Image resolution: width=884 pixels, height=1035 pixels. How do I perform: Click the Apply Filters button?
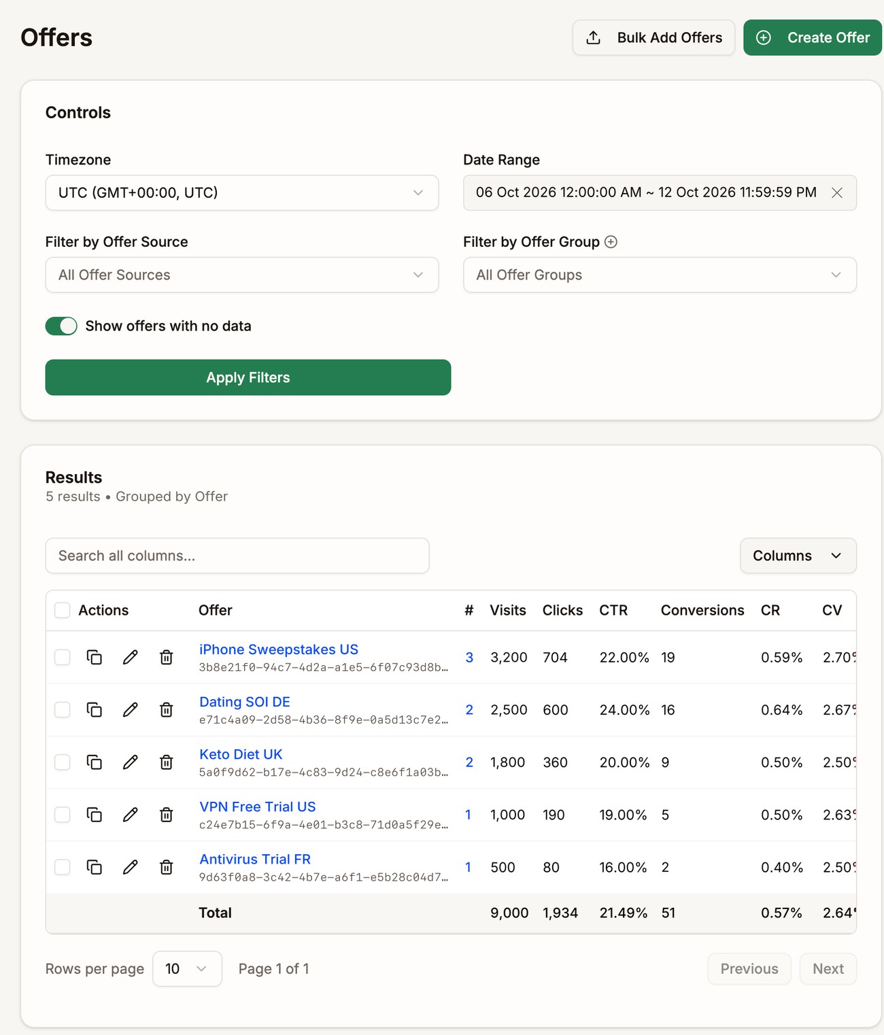(x=248, y=377)
